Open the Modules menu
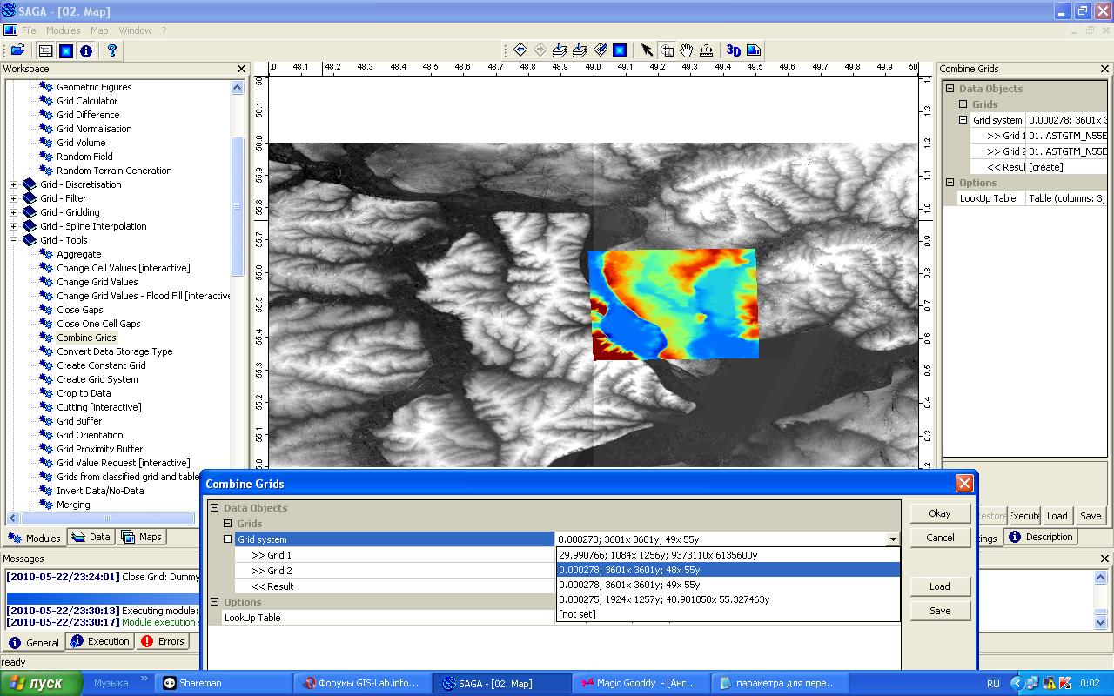The width and height of the screenshot is (1114, 696). [63, 30]
